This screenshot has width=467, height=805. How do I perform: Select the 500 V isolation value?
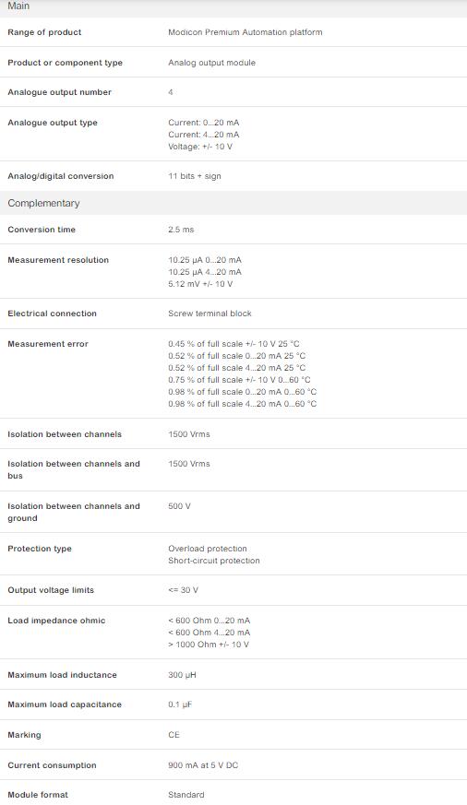point(179,506)
